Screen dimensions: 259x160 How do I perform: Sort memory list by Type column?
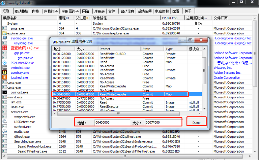tap(176, 49)
